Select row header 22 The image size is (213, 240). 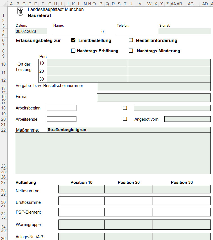pyautogui.click(x=3, y=130)
